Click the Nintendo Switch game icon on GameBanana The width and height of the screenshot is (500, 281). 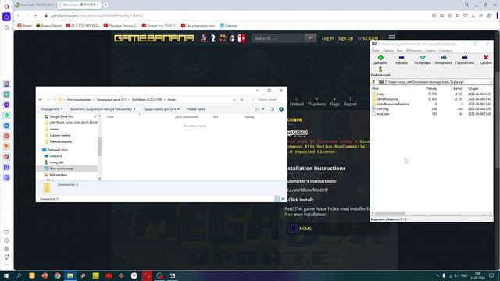pos(241,38)
